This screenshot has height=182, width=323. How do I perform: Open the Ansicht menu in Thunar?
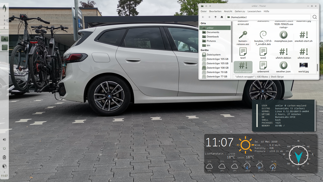[x=228, y=11]
